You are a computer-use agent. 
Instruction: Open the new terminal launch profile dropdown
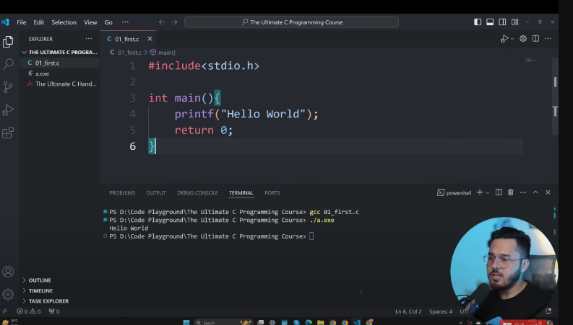[x=488, y=192]
